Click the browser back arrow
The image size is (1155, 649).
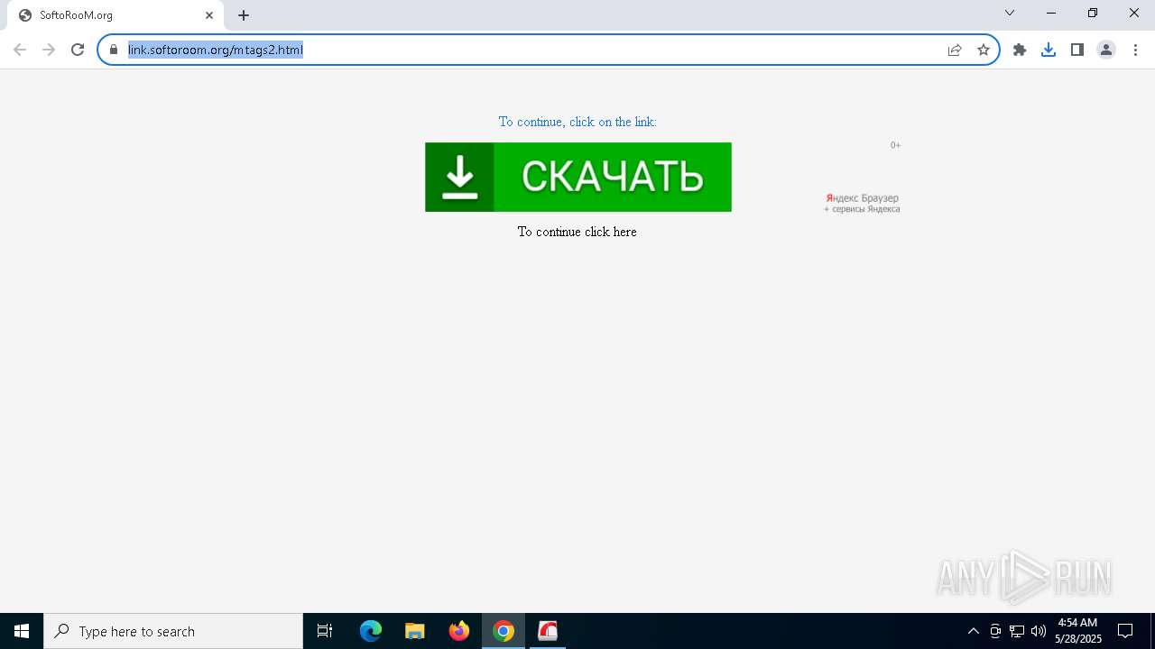(x=20, y=50)
